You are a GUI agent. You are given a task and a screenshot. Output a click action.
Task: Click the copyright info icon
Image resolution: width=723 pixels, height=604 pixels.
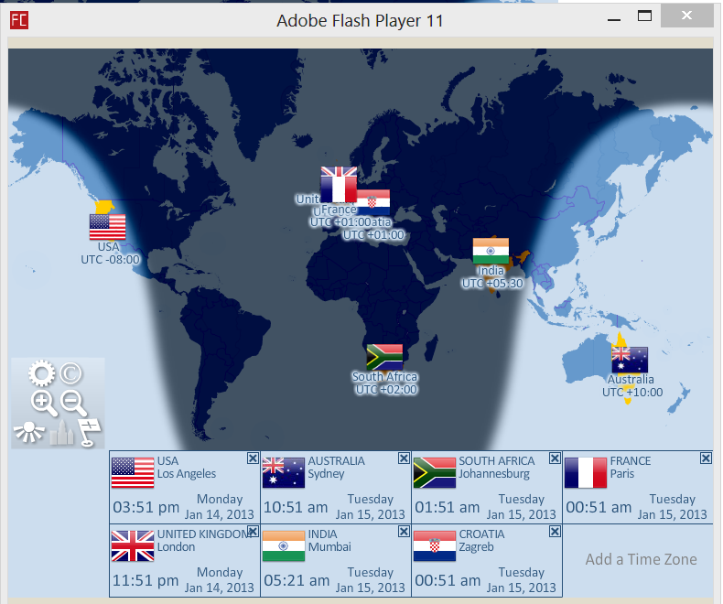pos(71,373)
